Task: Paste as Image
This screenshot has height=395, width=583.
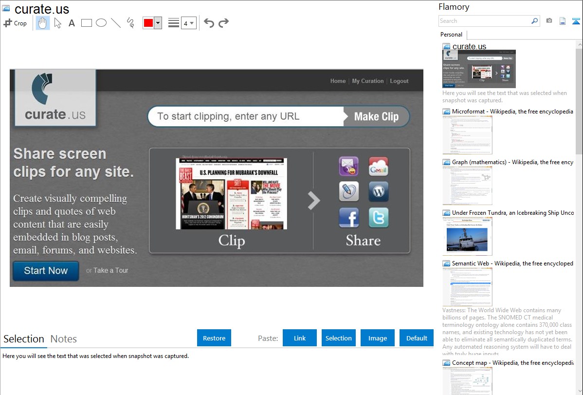Action: pyautogui.click(x=377, y=338)
